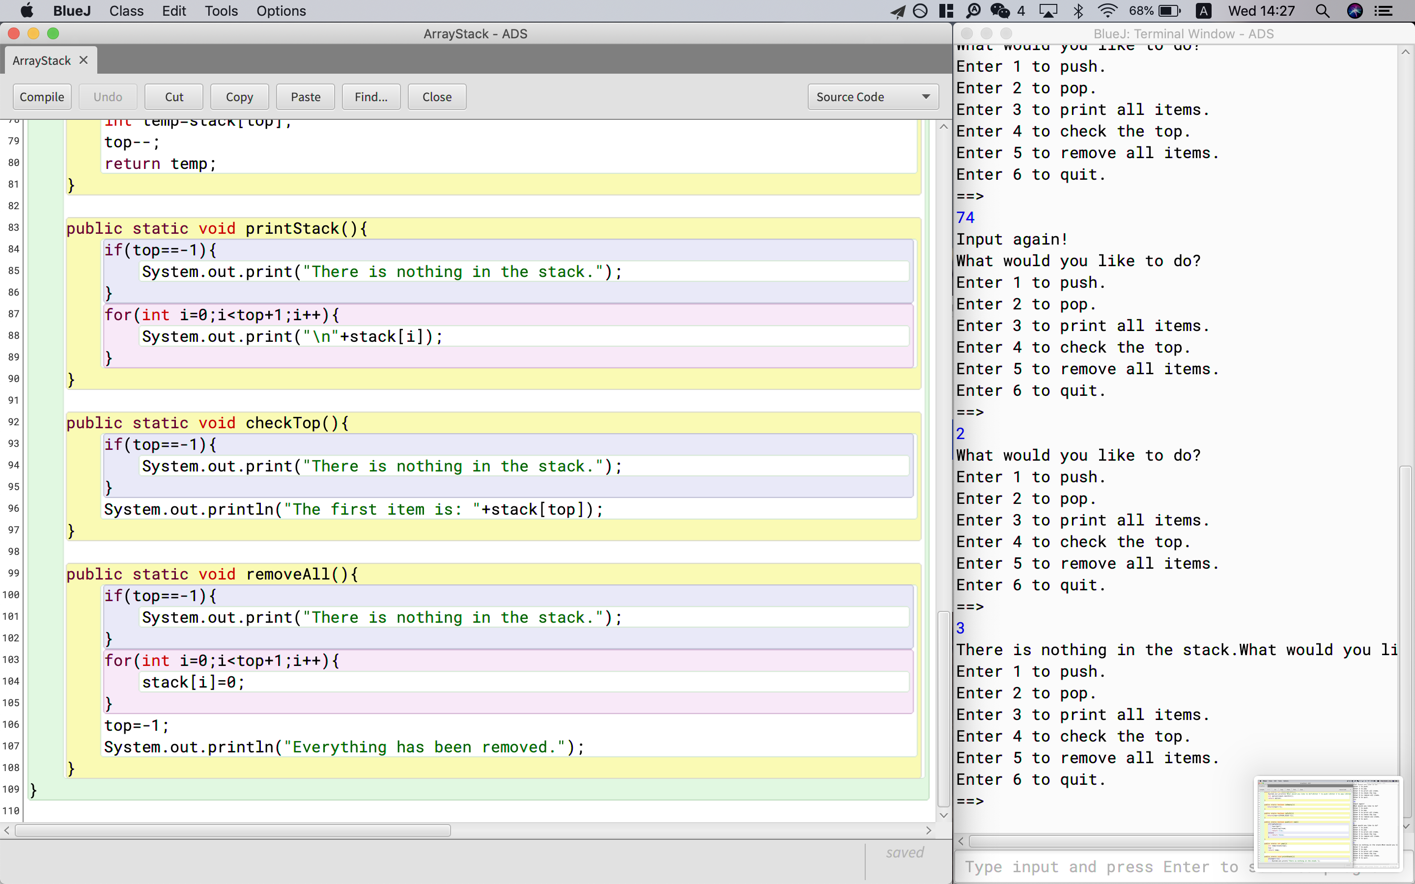Click the battery status icon
Viewport: 1415px width, 884px height.
(1169, 11)
